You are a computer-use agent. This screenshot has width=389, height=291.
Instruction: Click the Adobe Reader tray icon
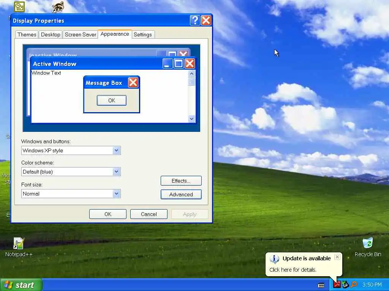337,285
